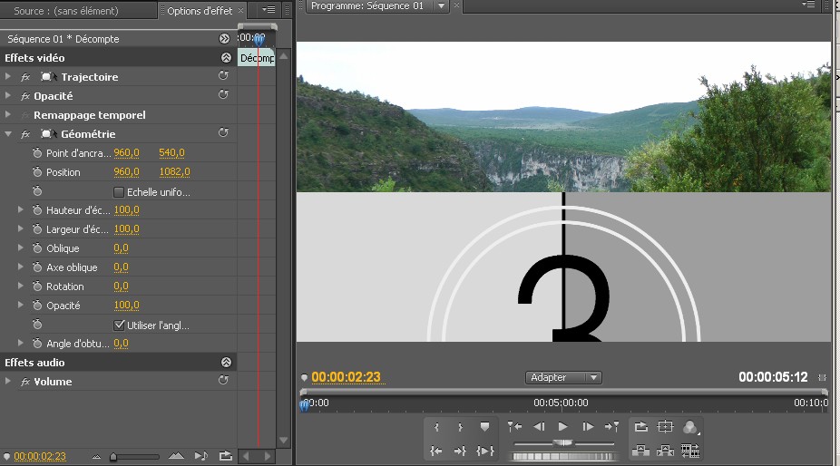Toggle stopwatch for Point d'ancrage

point(37,153)
